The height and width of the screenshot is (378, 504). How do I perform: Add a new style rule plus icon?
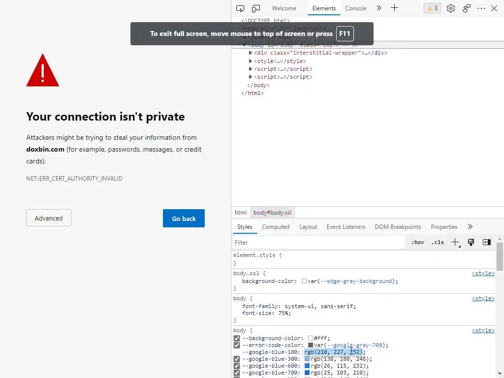click(455, 242)
